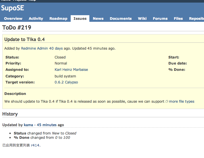Switch to the Activity tab
This screenshot has height=158, width=204.
(36, 19)
